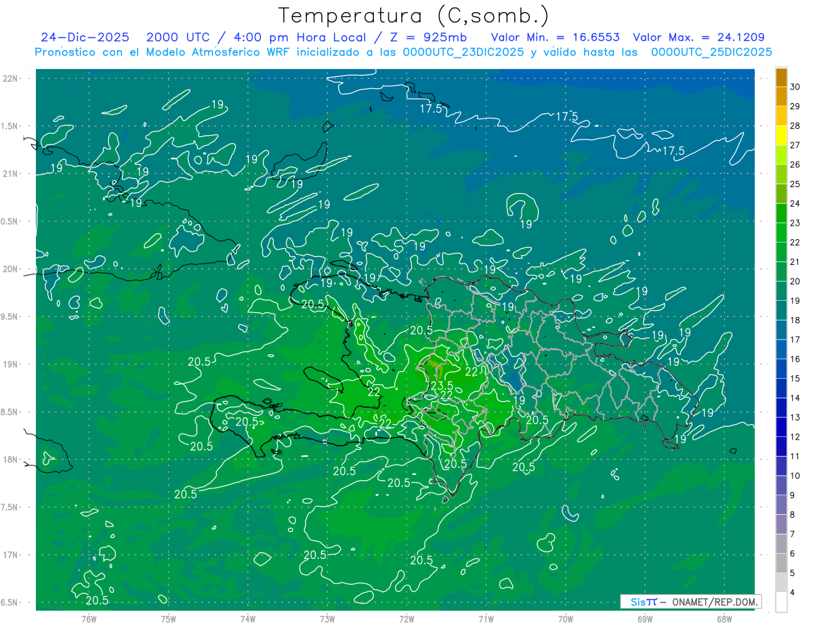Click the color bar segment between 17 and 18
The height and width of the screenshot is (628, 813).
pos(781,330)
